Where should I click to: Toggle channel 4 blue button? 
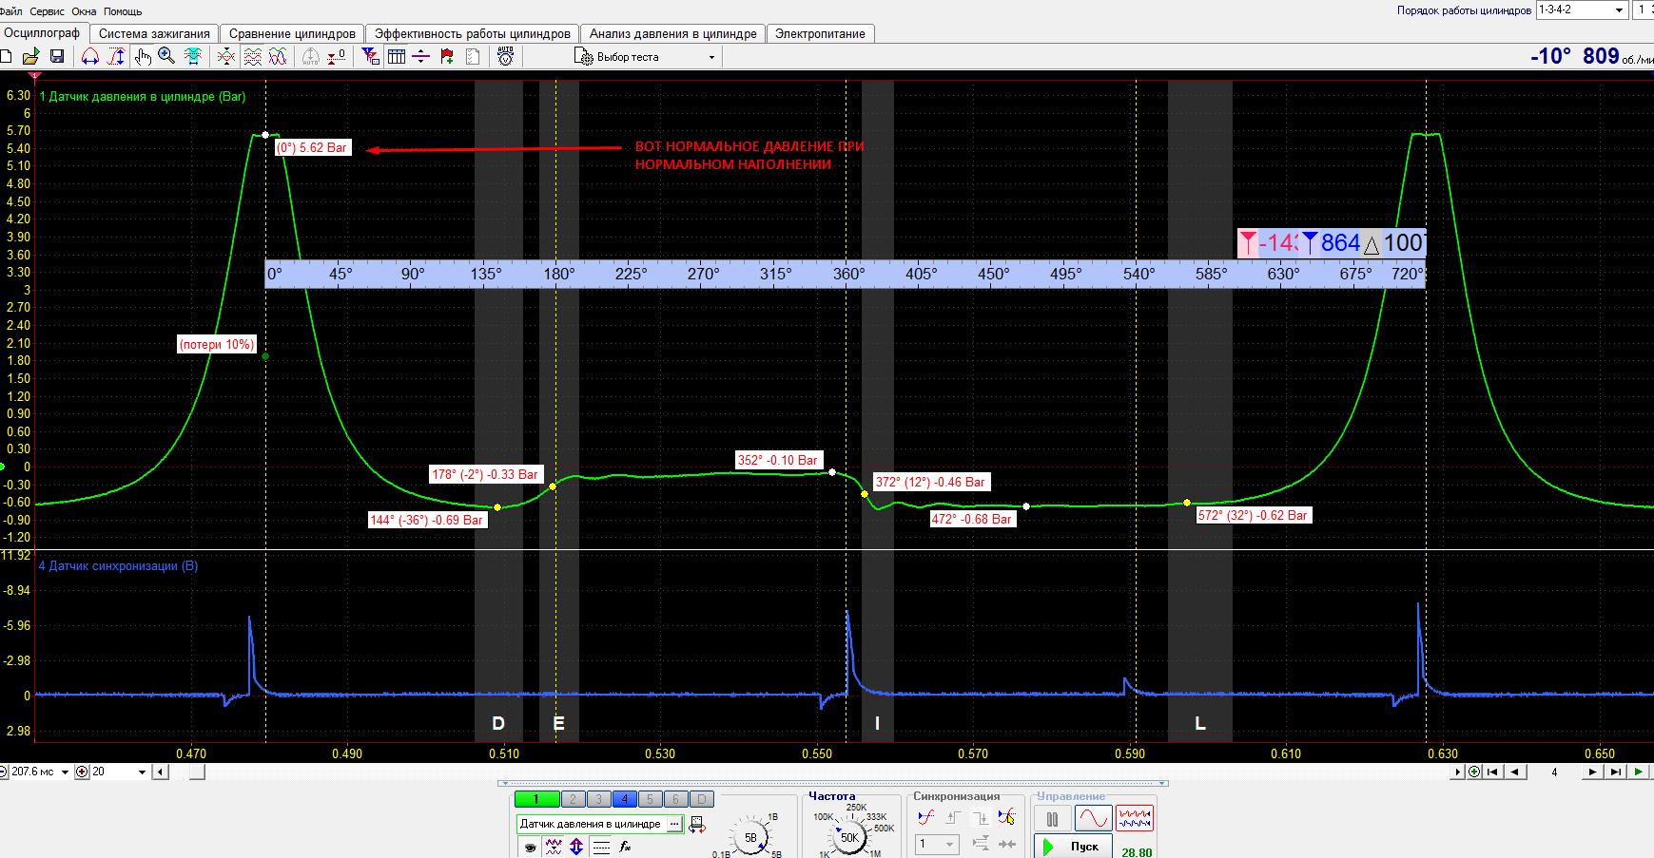click(x=624, y=799)
